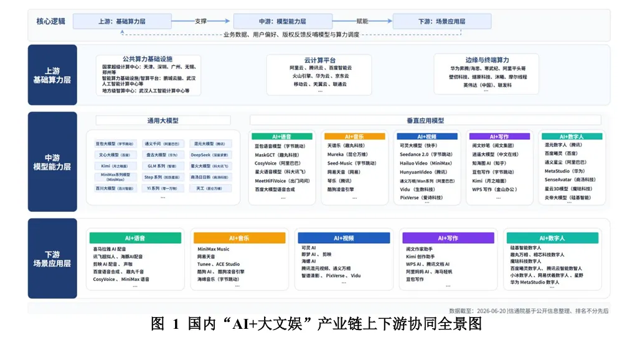
Task: Select the 下游：场景应用层 box in core logic row
Action: tap(441, 21)
